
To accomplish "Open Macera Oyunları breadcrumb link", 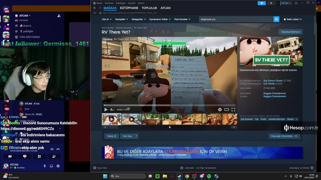I will (x=124, y=28).
